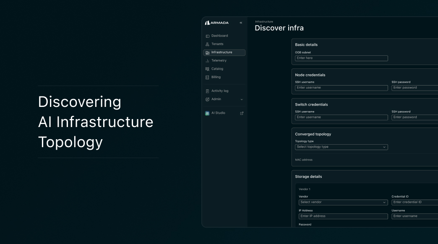
Task: Click the AI Studio app icon
Action: click(x=207, y=113)
